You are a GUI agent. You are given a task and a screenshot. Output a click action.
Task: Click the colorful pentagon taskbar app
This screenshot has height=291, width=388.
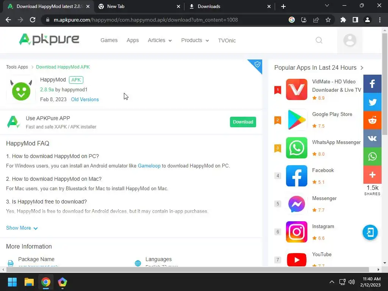pos(63,282)
